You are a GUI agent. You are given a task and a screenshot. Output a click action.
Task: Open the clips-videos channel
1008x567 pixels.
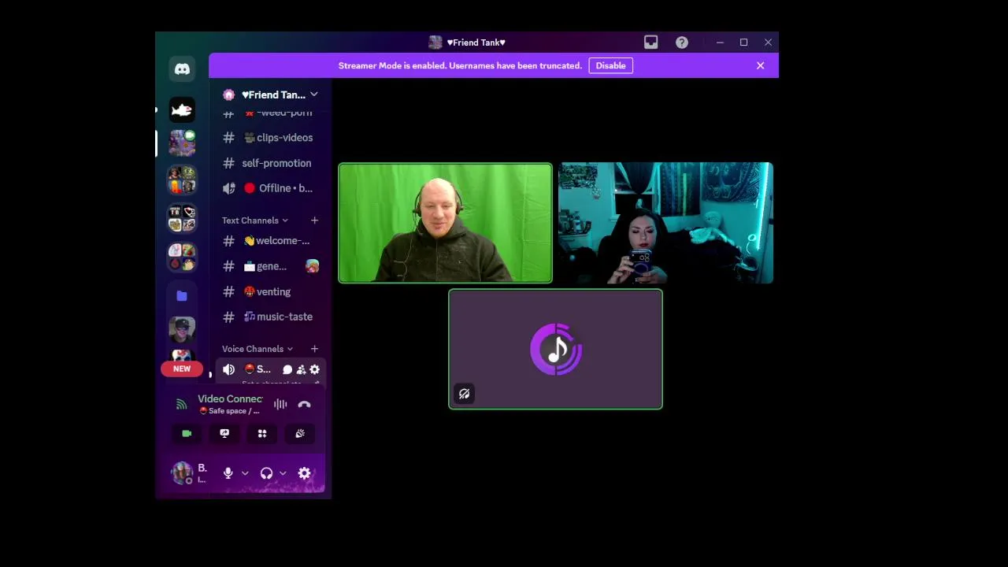[270, 138]
